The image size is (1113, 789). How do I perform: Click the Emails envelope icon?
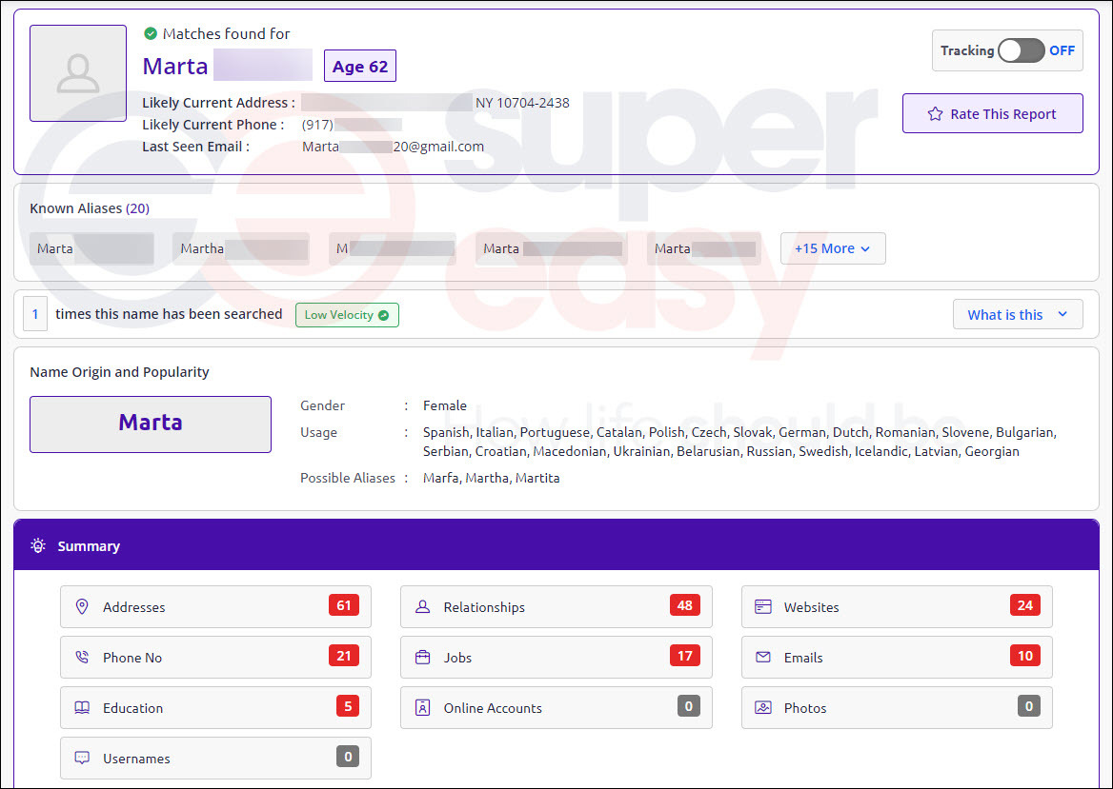[x=763, y=657]
